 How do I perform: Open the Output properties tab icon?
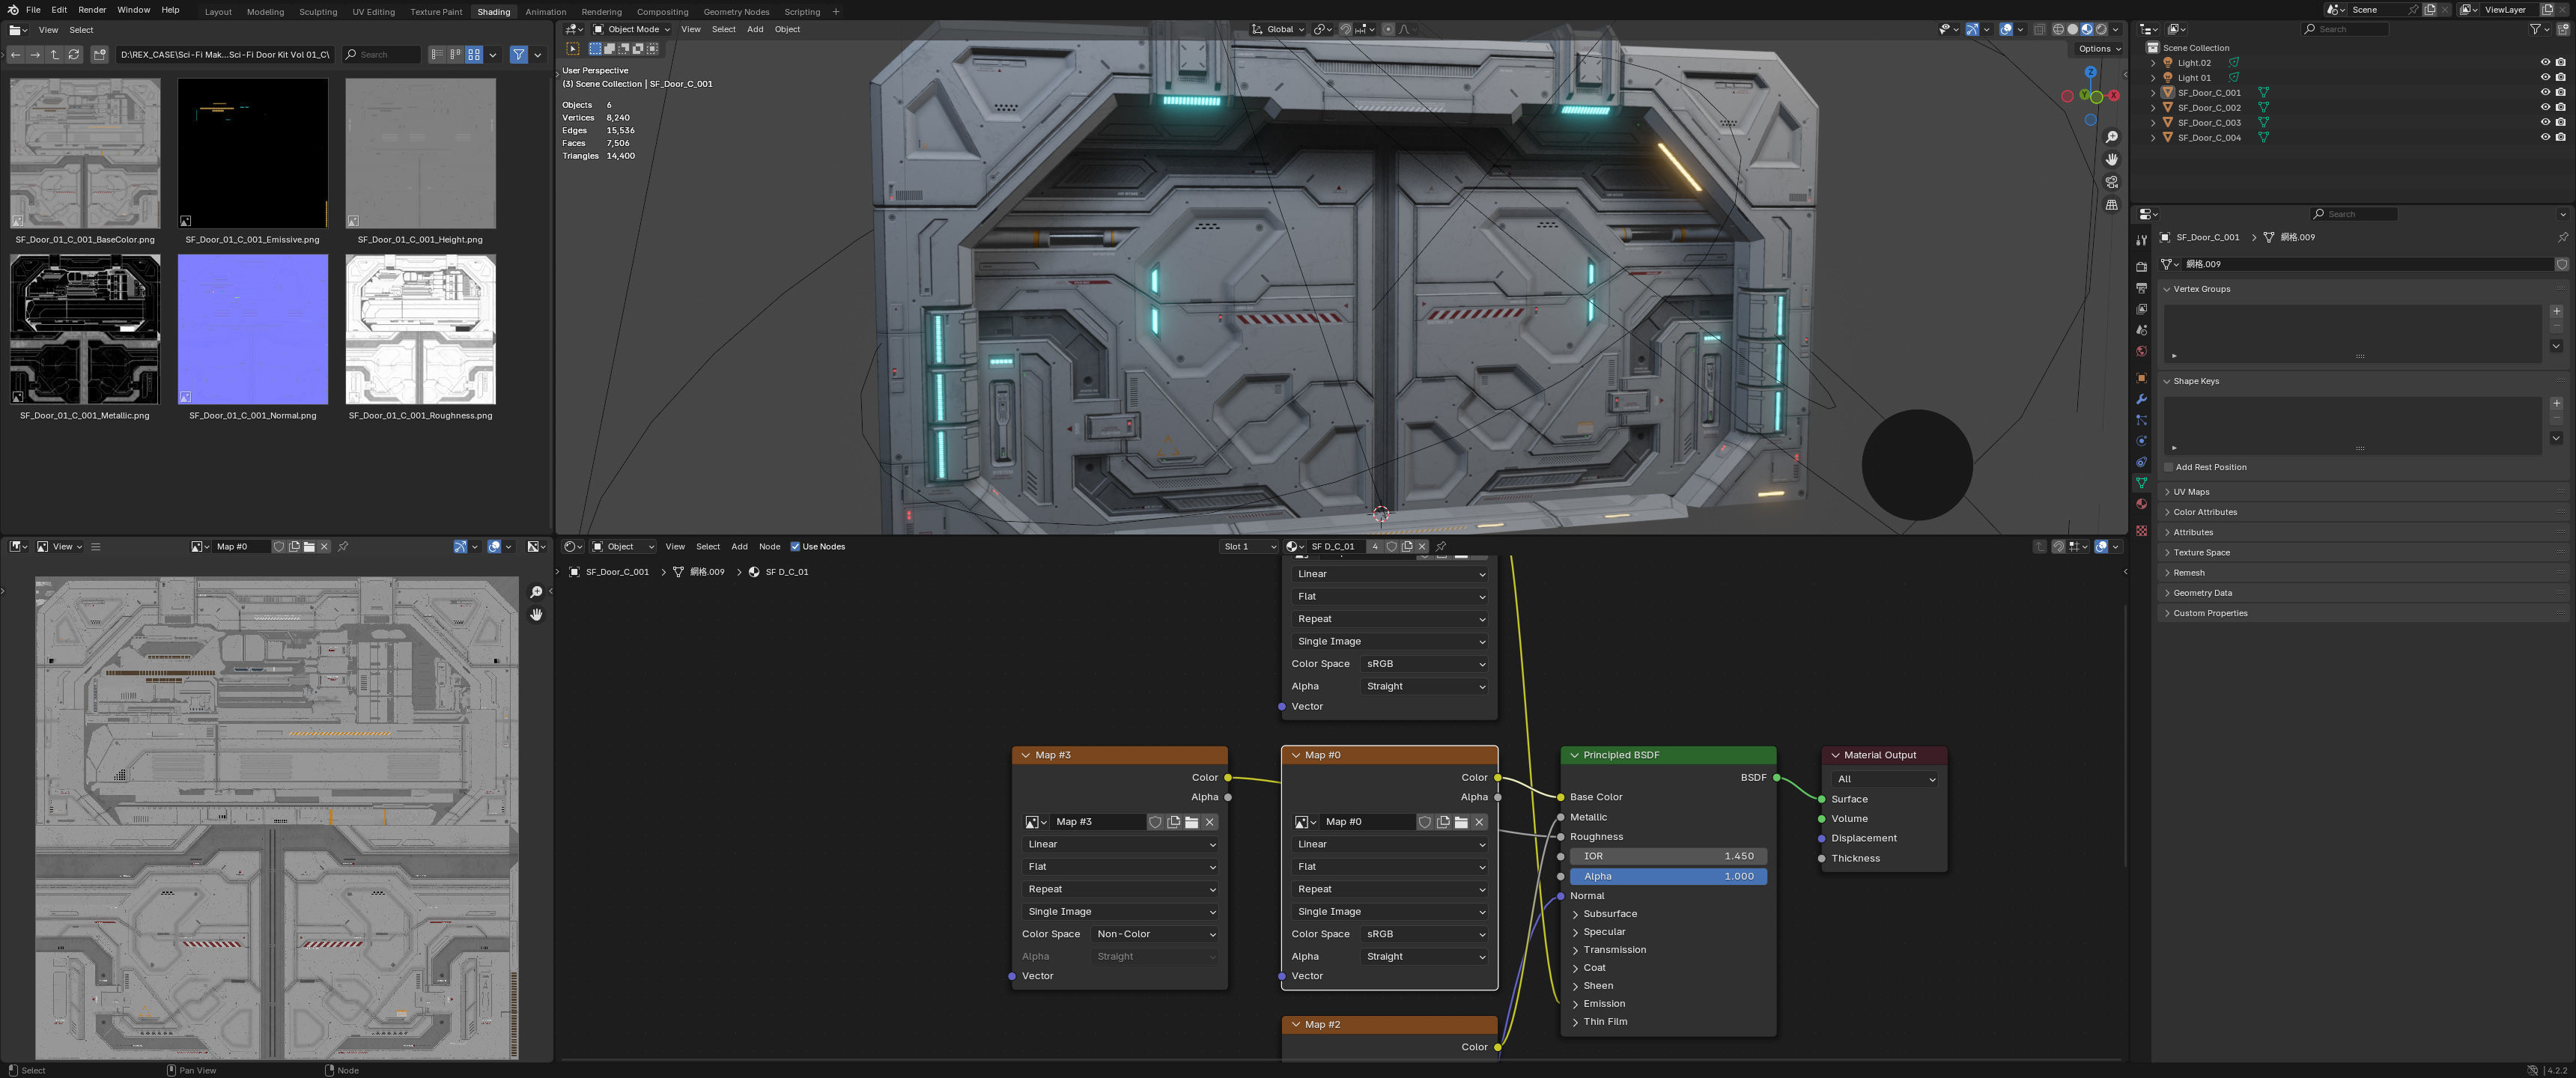pos(2141,288)
